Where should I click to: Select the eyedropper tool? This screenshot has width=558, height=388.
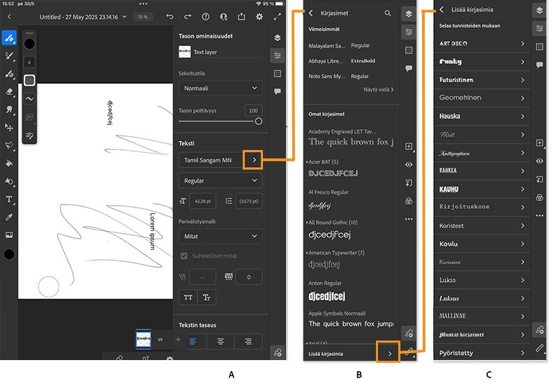pos(9,217)
